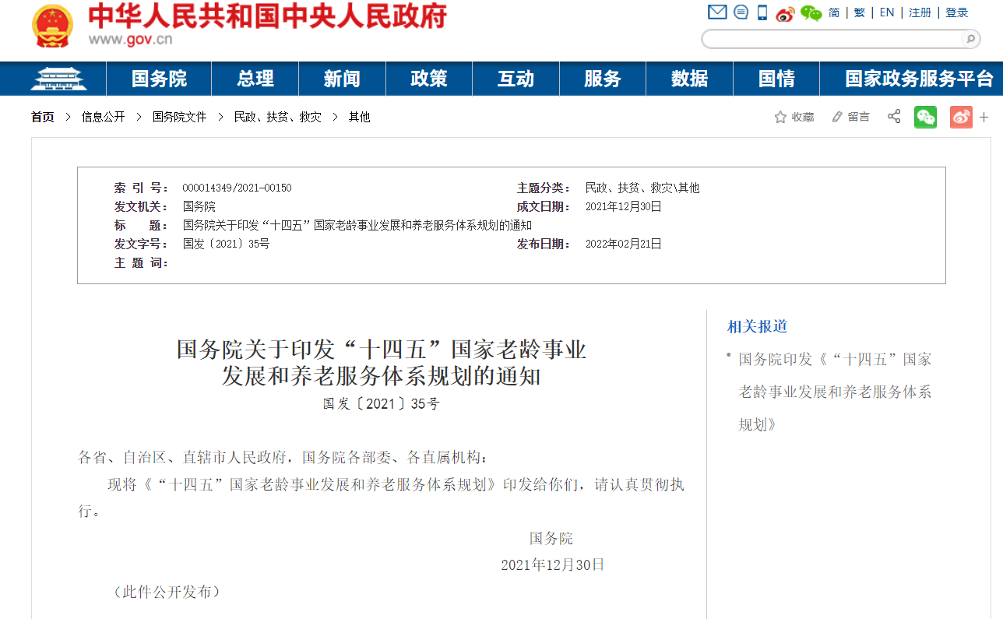Open the 政策 navigation tab
This screenshot has width=1003, height=619.
(x=428, y=78)
